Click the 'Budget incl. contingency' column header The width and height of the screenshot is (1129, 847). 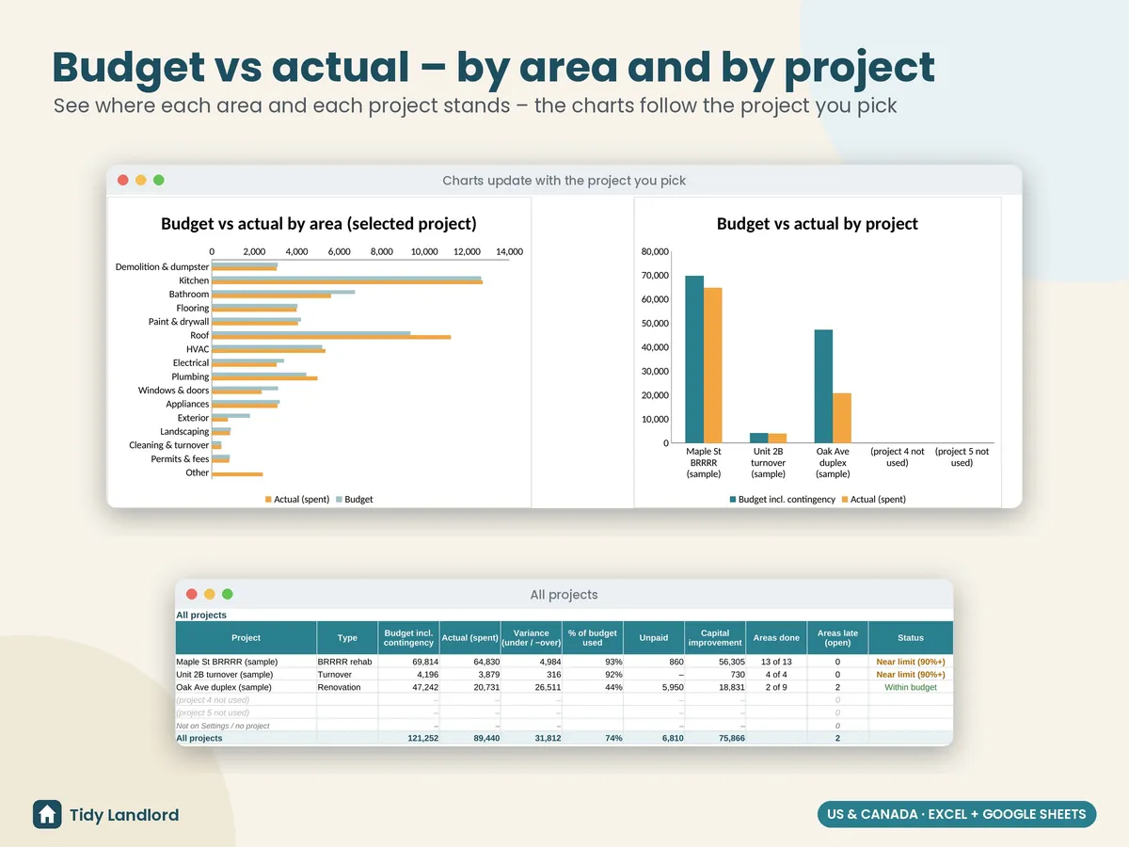point(408,638)
